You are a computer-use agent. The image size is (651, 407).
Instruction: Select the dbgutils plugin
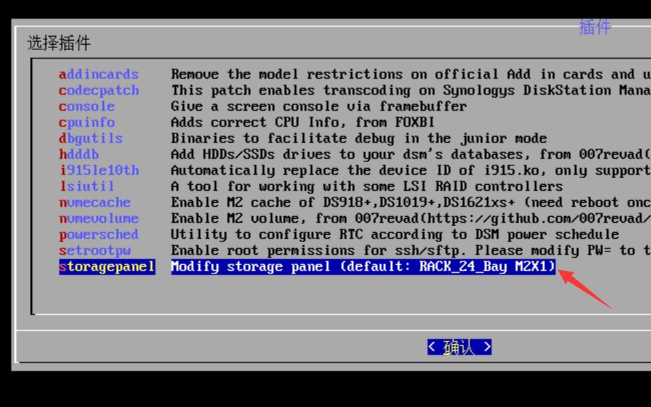pos(91,138)
